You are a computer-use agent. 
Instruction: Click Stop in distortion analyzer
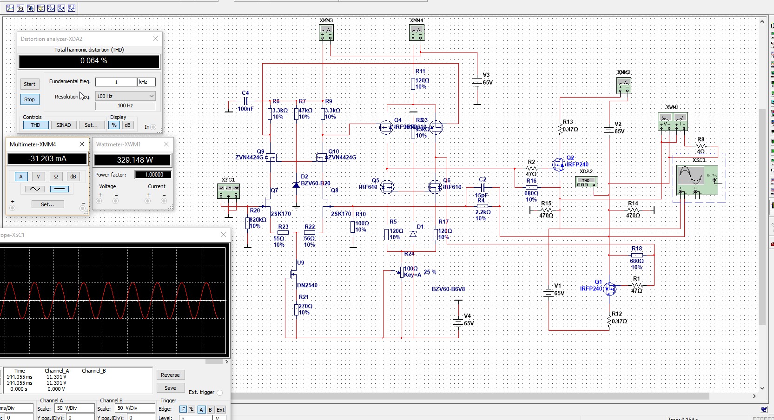[x=29, y=99]
